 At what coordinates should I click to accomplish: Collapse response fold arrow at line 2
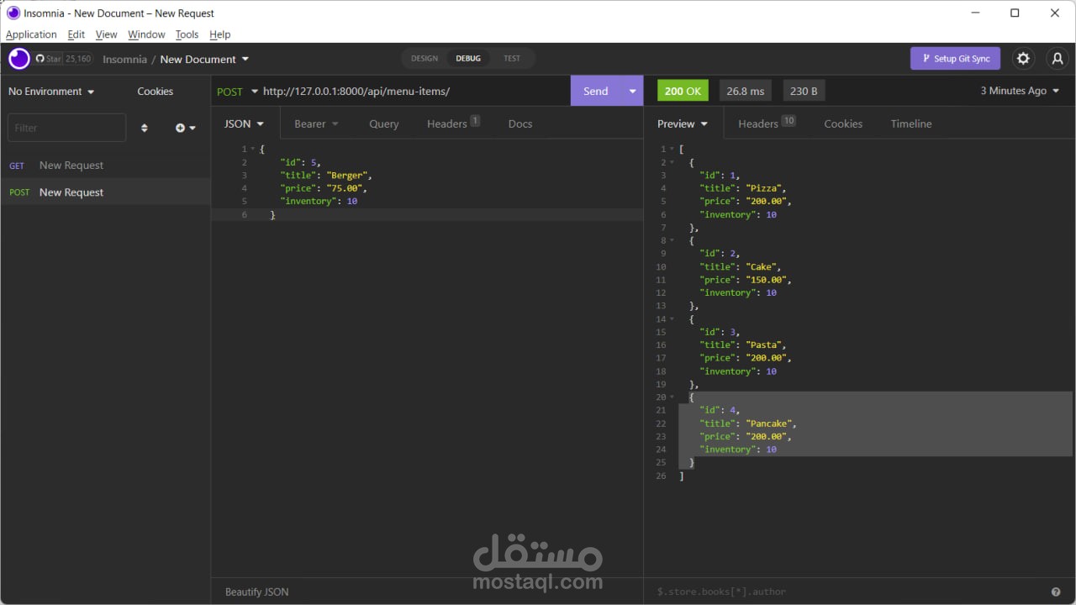672,163
